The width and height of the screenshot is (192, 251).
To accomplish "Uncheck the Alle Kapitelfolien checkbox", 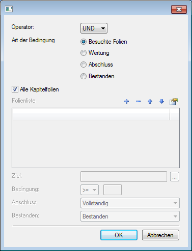I will click(x=15, y=89).
